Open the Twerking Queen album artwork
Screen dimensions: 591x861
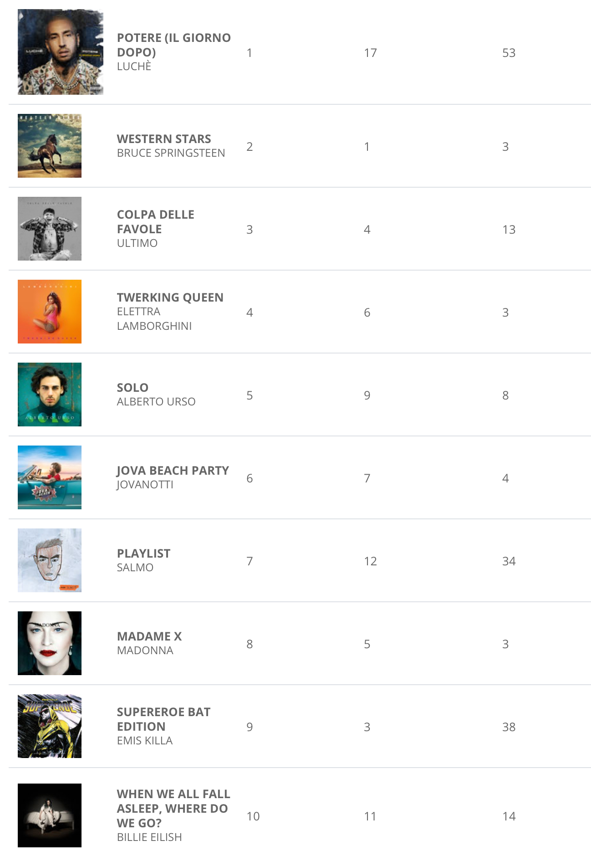(50, 312)
